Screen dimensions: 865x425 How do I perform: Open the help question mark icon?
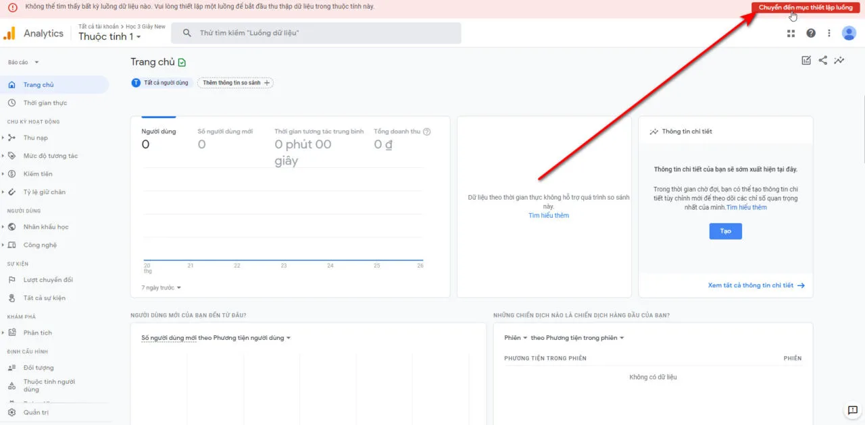pos(811,33)
